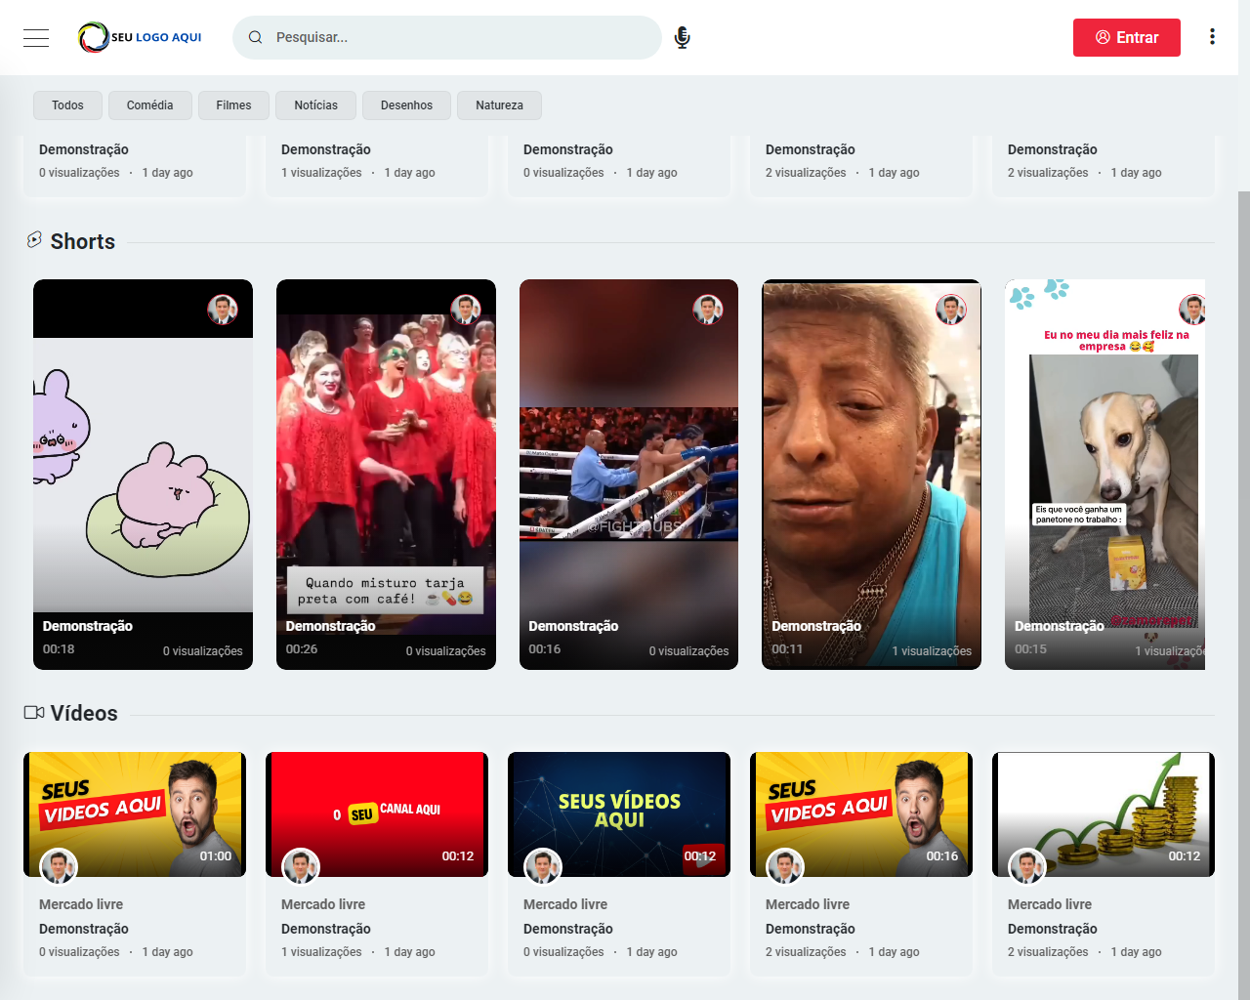Screen dimensions: 1250x1000
Task: Click the Shorts section icon
Action: (35, 240)
